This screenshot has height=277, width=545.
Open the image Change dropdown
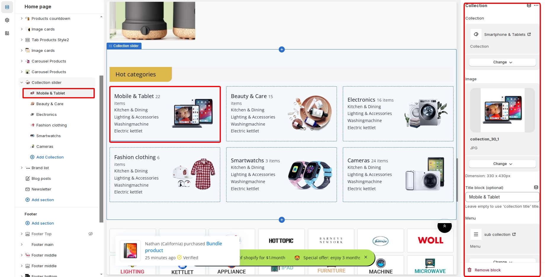point(502,164)
